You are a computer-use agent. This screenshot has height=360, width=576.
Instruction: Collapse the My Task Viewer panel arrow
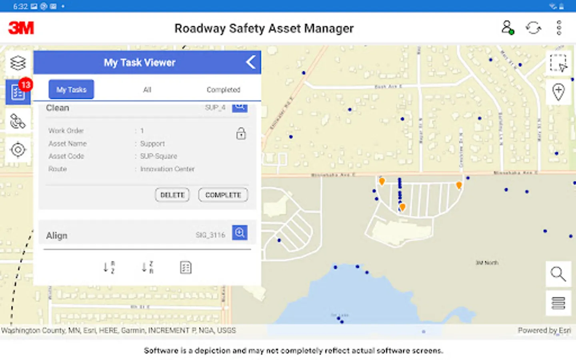(x=251, y=62)
